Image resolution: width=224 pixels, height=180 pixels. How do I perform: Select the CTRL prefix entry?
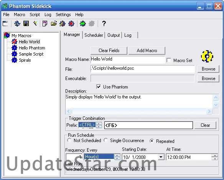(87, 125)
